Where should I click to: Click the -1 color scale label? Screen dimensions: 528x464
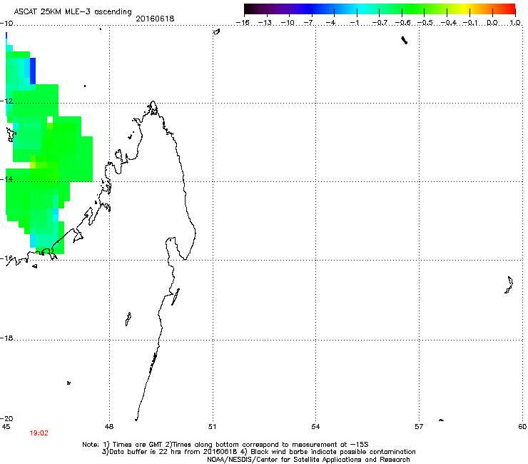(x=354, y=23)
